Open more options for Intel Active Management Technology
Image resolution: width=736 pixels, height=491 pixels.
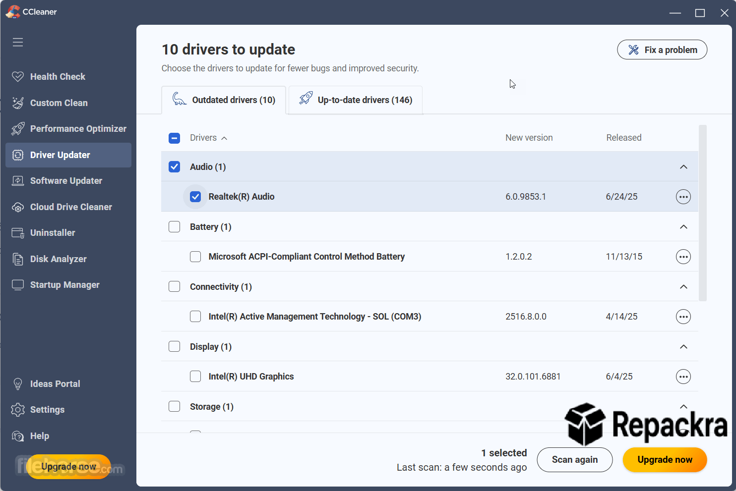point(683,317)
